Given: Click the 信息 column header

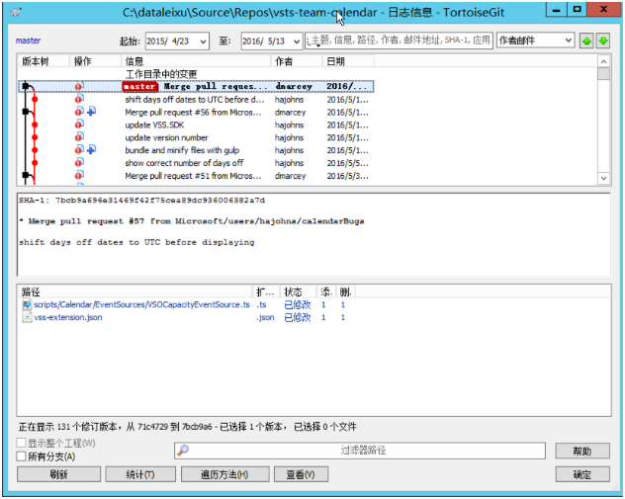Looking at the screenshot, I should [x=196, y=61].
